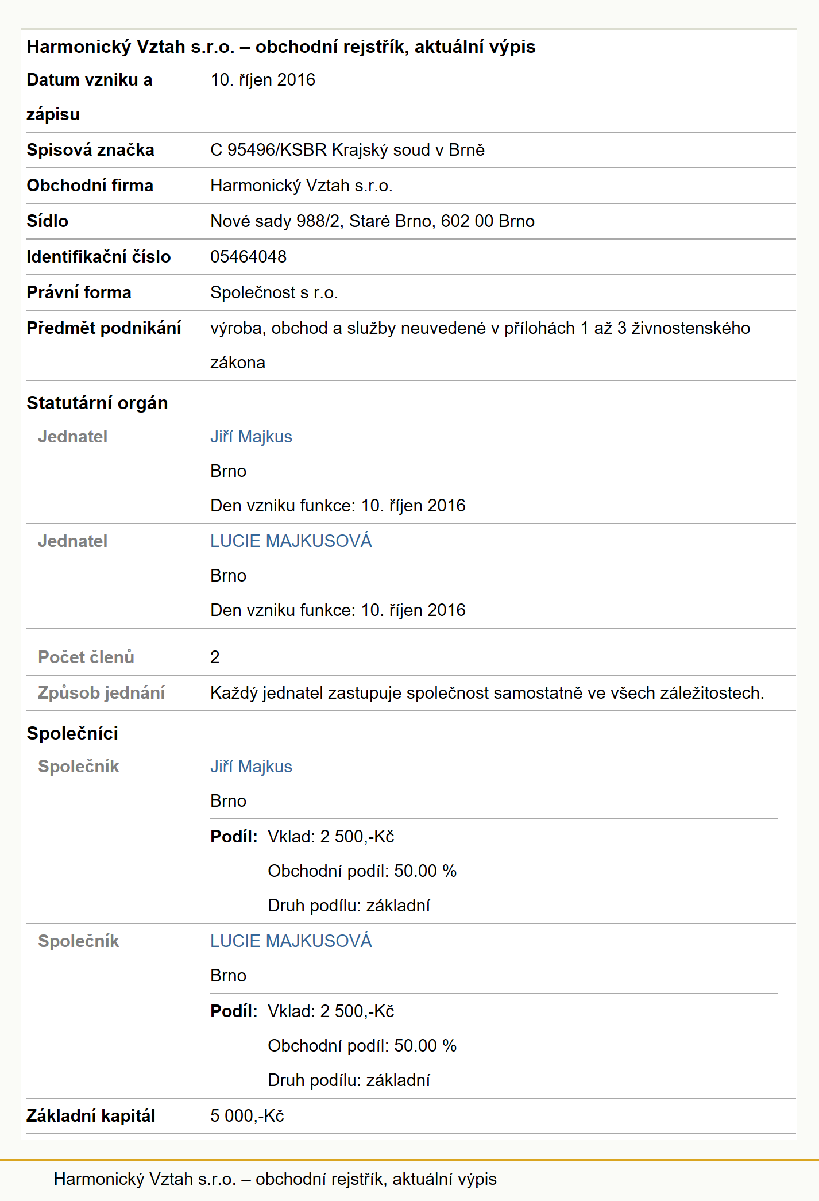Click the footer caption text

pyautogui.click(x=275, y=1179)
